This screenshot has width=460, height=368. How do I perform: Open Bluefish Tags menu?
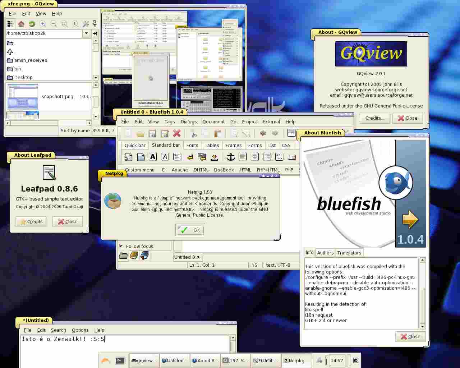click(170, 122)
